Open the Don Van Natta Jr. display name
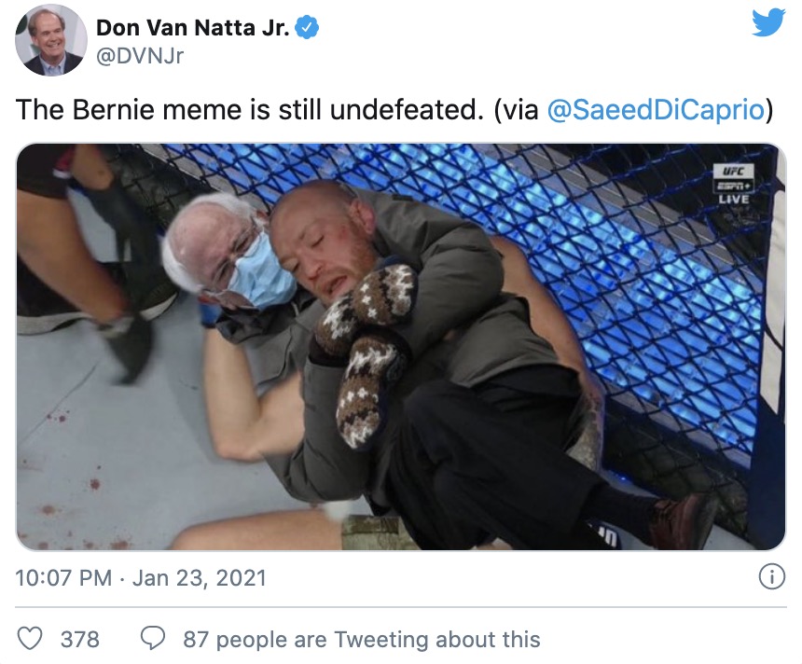Screen dimensions: 802x664 click(192, 28)
